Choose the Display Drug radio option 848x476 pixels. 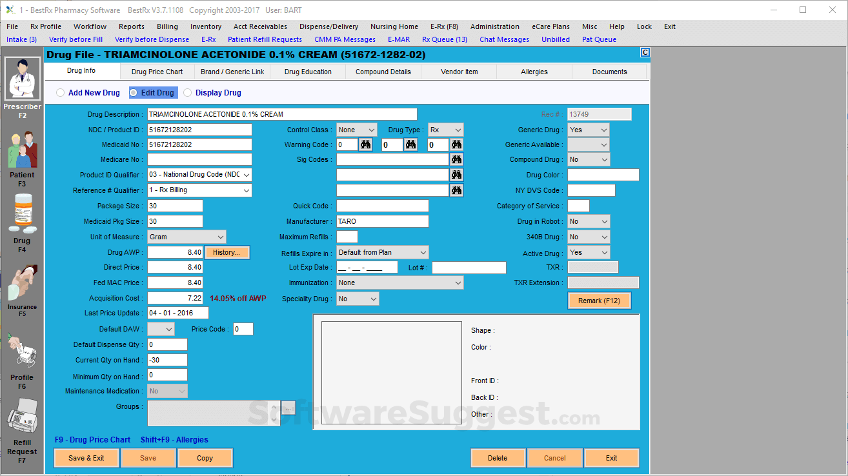click(188, 93)
